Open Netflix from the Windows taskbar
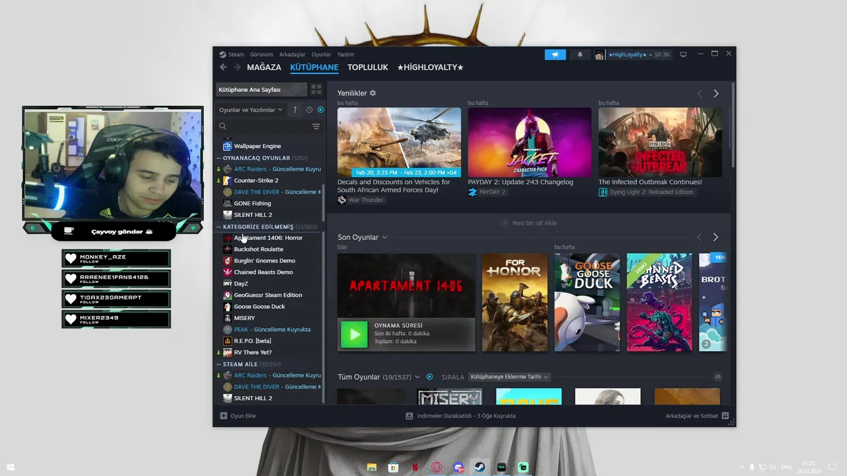847x476 pixels. (x=415, y=467)
